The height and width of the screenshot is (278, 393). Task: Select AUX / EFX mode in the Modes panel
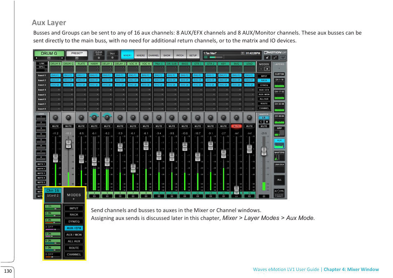264,90
